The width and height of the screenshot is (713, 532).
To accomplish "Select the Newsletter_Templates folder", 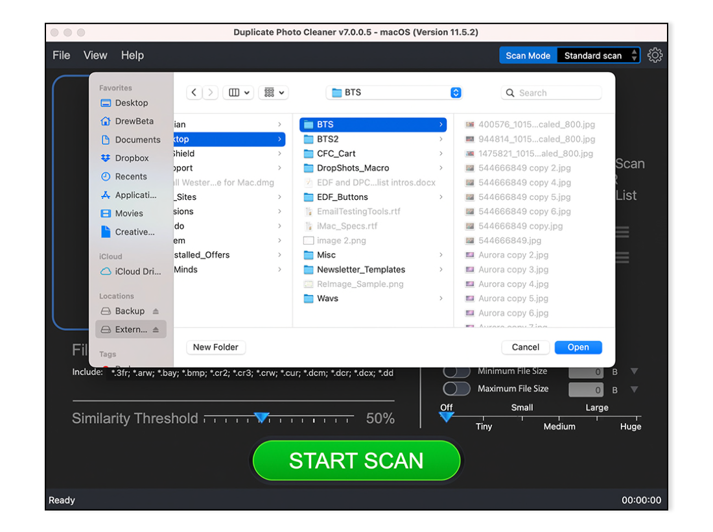I will click(x=360, y=270).
